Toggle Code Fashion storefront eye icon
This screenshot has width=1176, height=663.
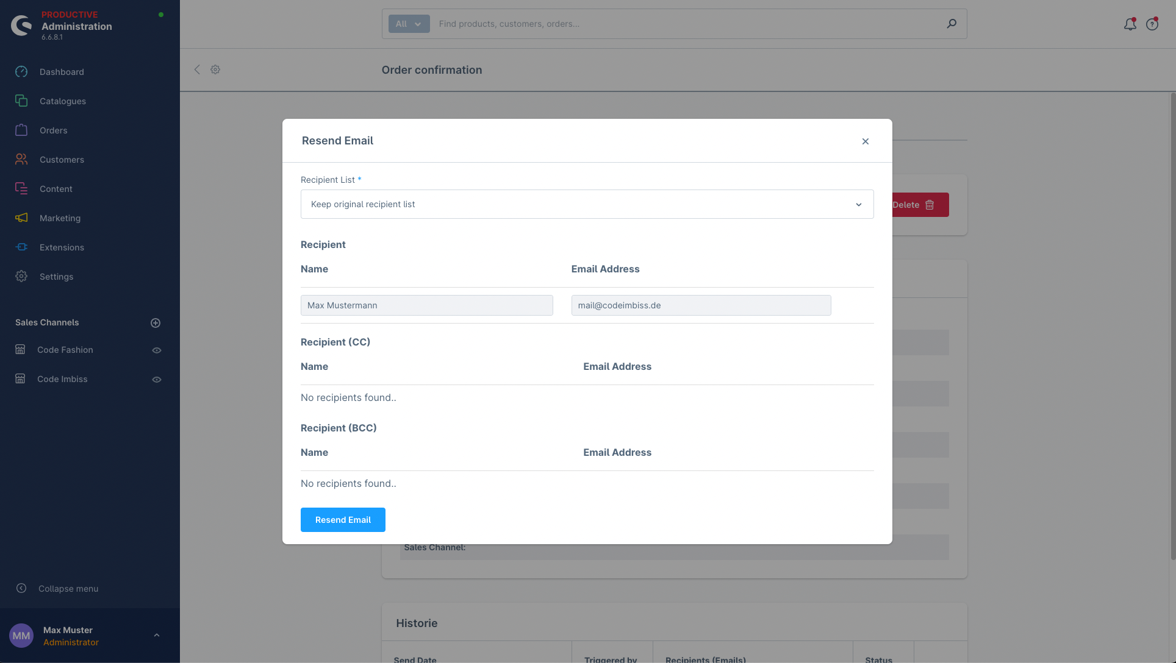[x=157, y=350]
